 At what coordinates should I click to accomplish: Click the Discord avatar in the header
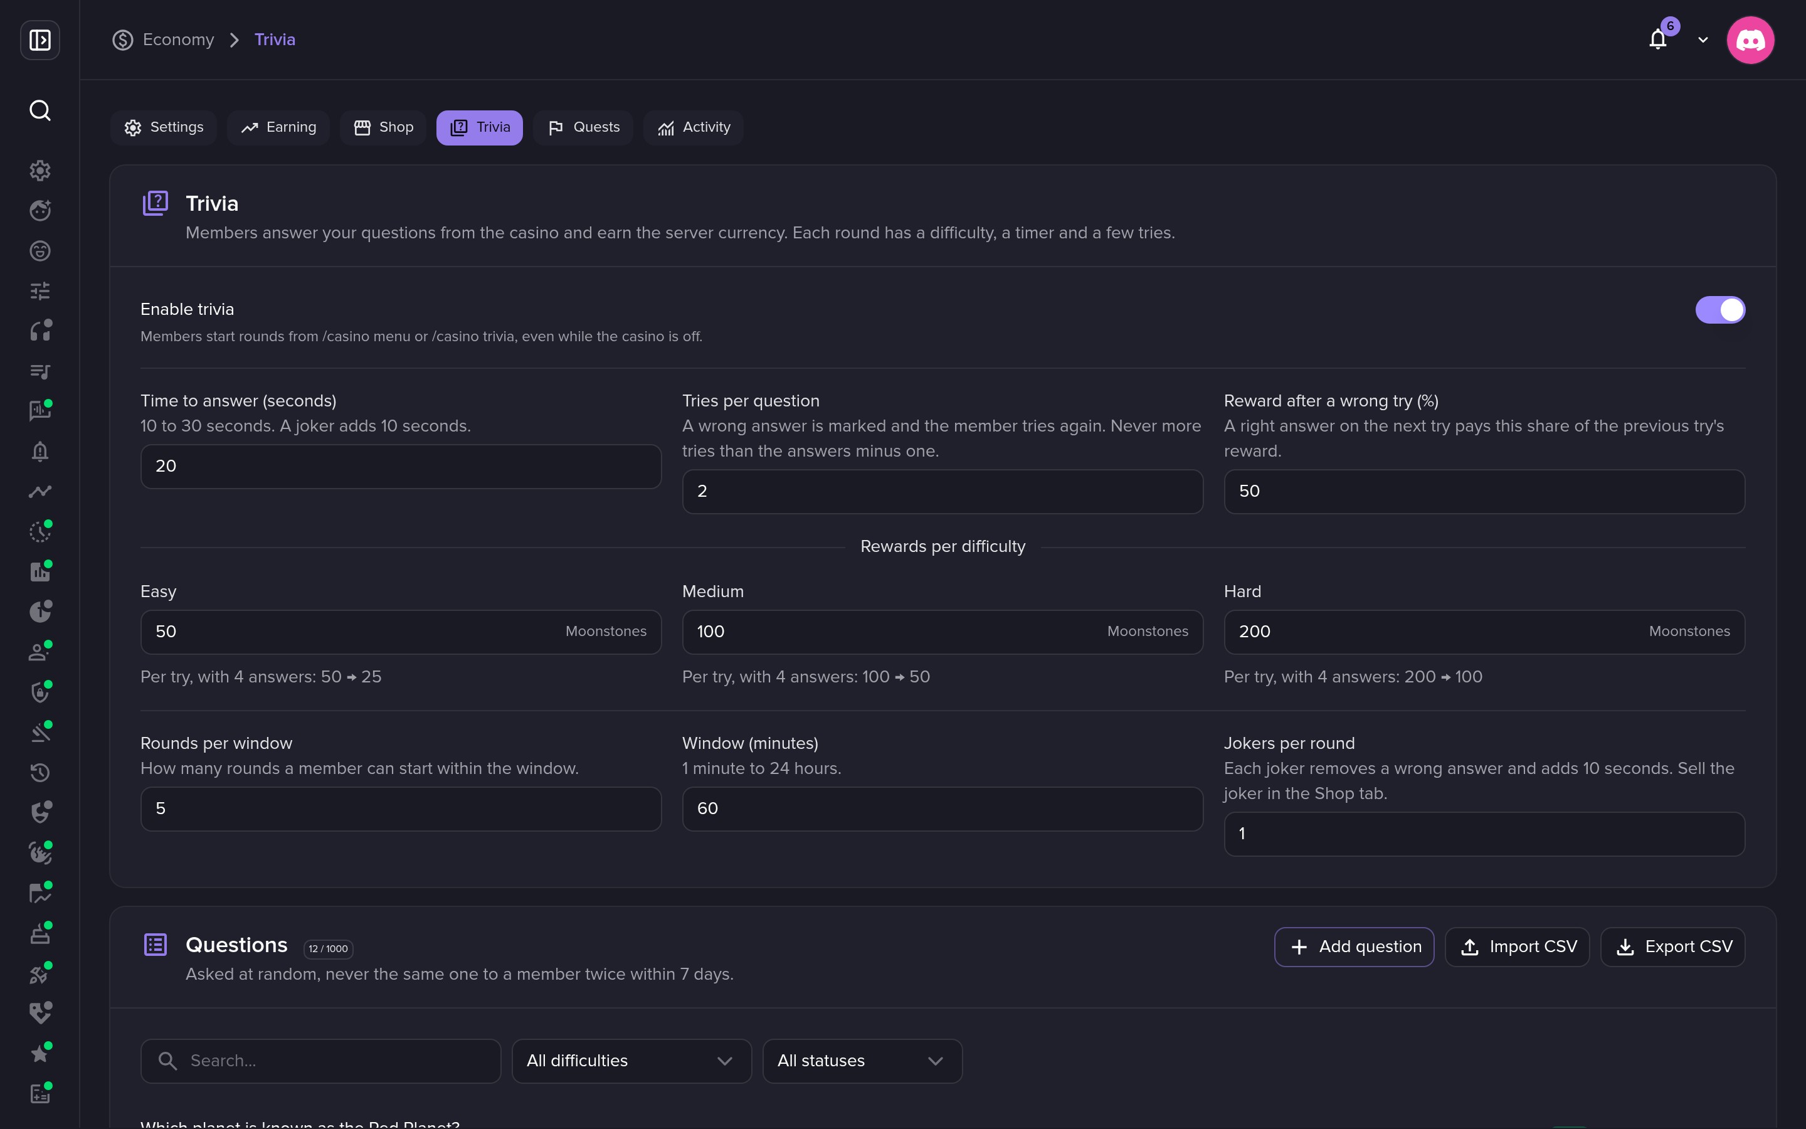pyautogui.click(x=1750, y=40)
